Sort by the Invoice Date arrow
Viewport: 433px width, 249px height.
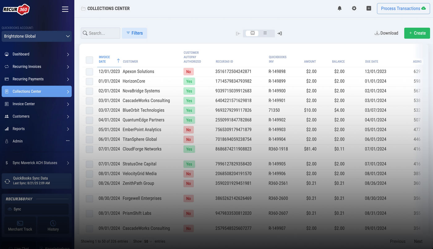(x=118, y=61)
